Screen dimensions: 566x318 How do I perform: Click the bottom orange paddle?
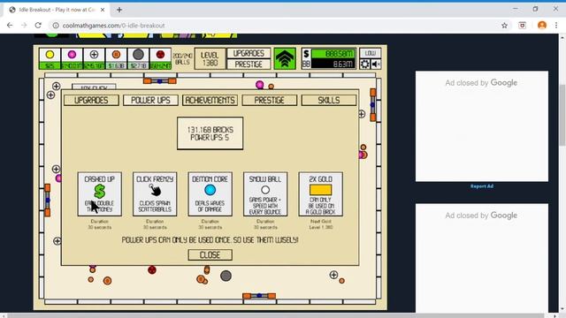click(x=259, y=296)
